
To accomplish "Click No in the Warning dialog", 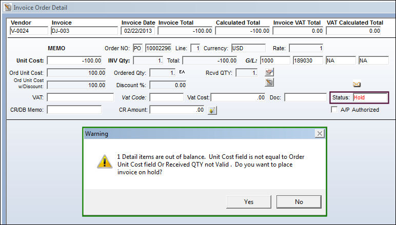I will click(x=299, y=202).
